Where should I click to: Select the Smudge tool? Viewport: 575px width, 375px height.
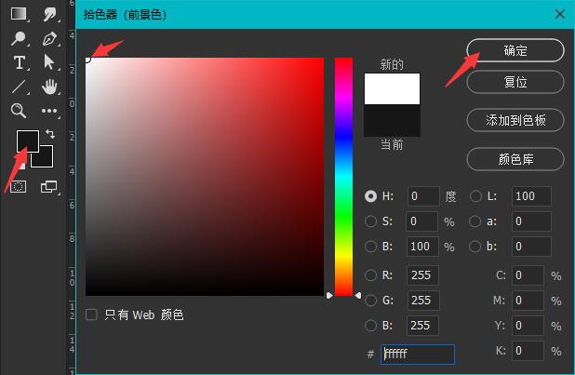click(x=49, y=14)
